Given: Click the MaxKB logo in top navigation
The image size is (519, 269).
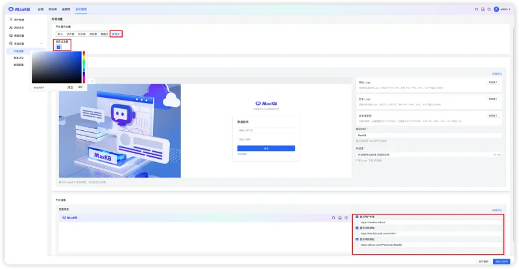Looking at the screenshot, I should click(19, 9).
